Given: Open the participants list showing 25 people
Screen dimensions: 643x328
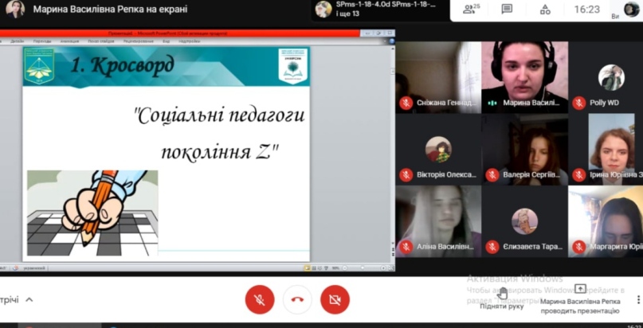Looking at the screenshot, I should [x=471, y=9].
